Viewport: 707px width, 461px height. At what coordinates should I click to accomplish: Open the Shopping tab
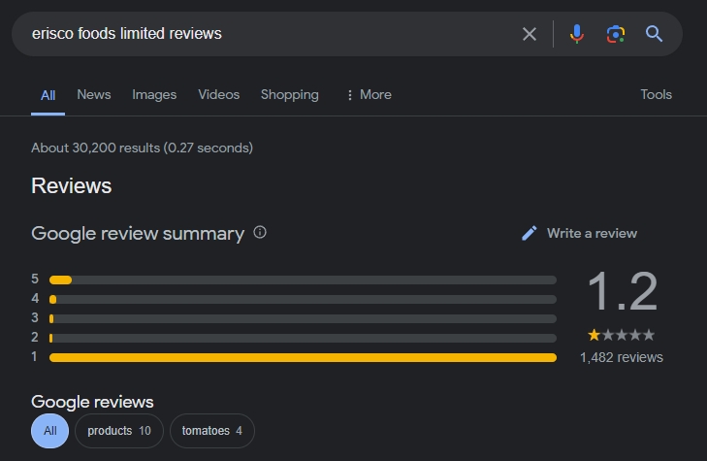coord(289,95)
